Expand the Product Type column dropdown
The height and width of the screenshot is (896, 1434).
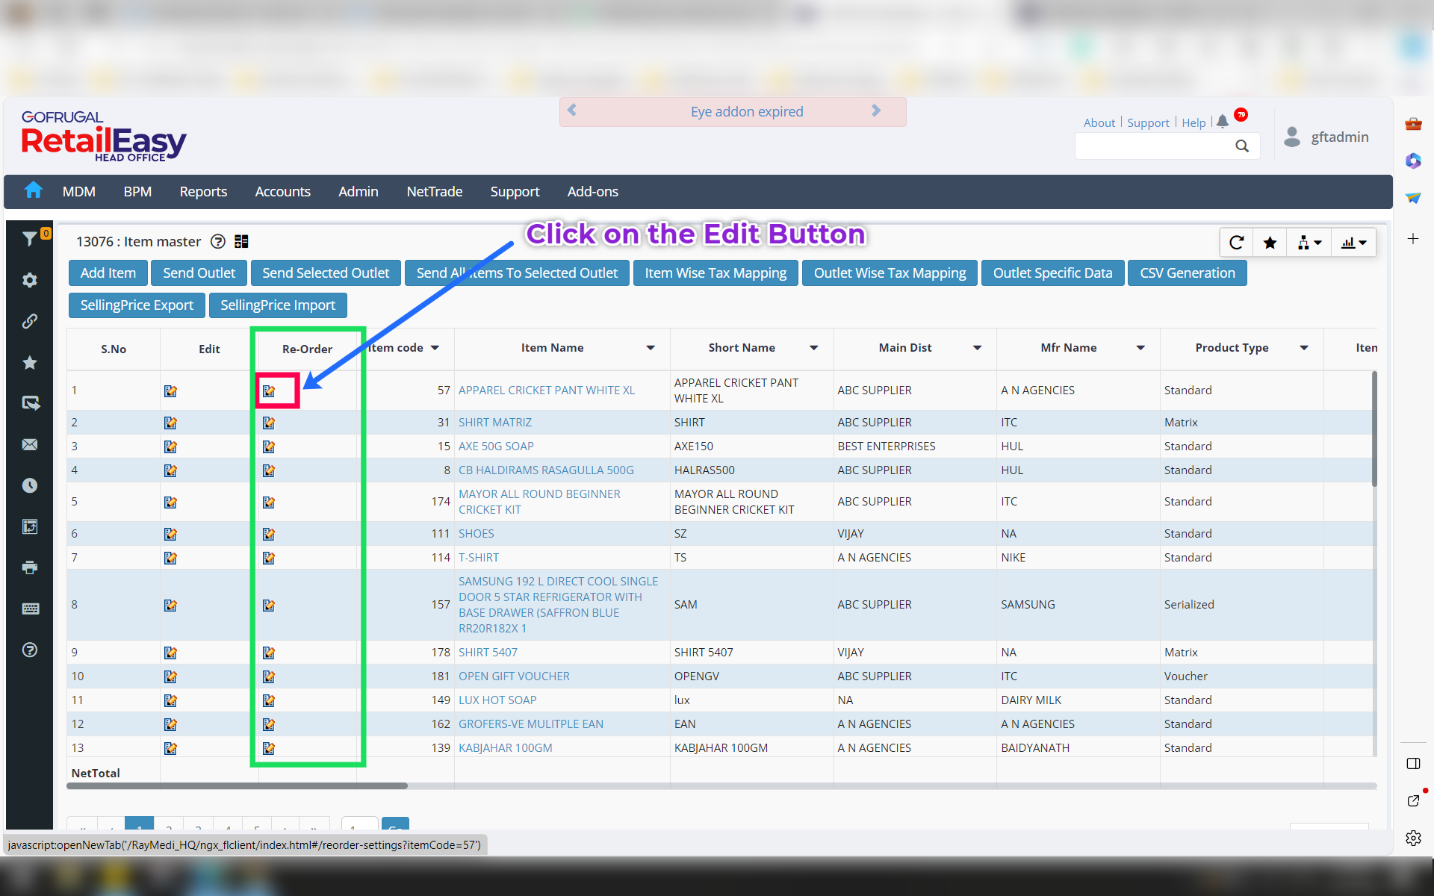(1304, 348)
